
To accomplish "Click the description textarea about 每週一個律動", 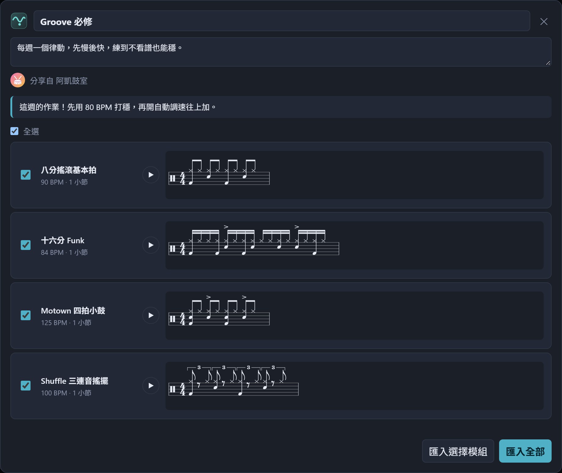I will (x=281, y=52).
